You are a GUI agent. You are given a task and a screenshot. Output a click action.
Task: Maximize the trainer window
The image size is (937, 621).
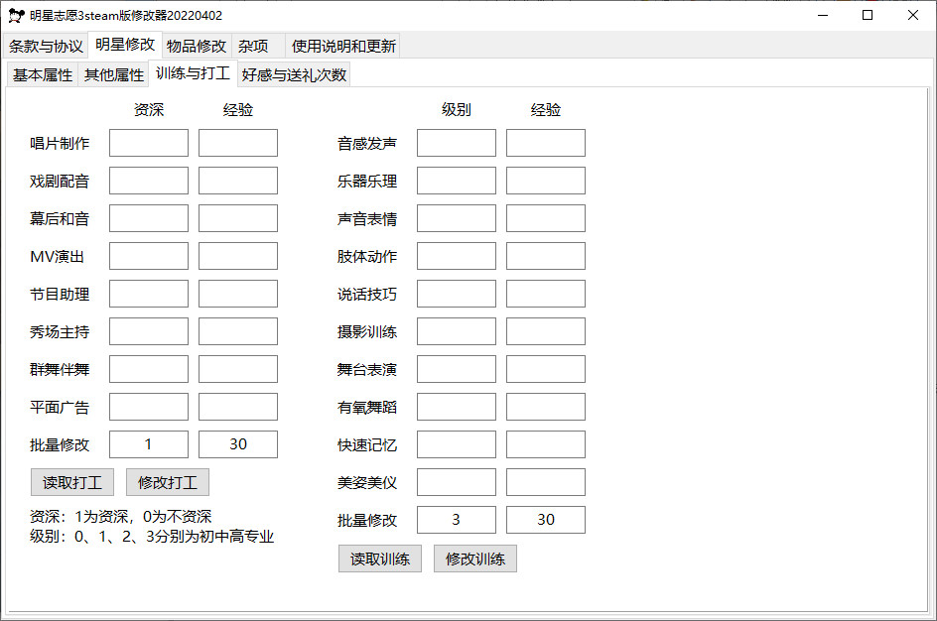pyautogui.click(x=868, y=15)
